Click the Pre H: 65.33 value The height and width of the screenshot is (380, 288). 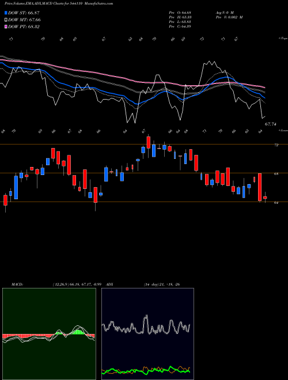[180, 17]
